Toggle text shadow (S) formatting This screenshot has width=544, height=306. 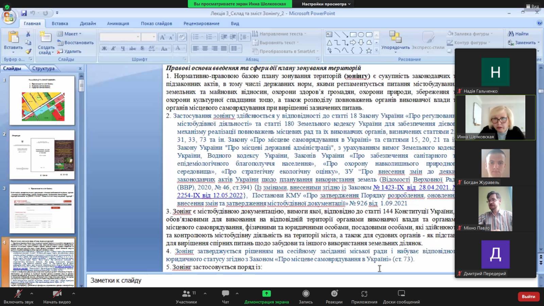pos(142,48)
